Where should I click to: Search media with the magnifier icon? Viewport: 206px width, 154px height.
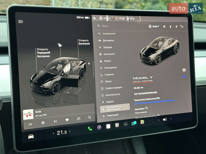point(90,117)
